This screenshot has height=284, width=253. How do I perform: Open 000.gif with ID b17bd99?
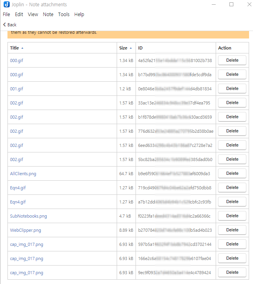[x=16, y=75]
